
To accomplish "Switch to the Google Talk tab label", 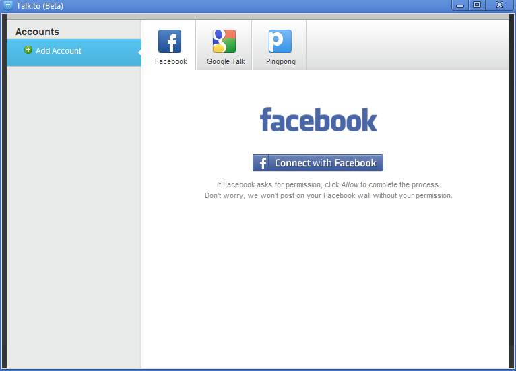I will tap(226, 61).
